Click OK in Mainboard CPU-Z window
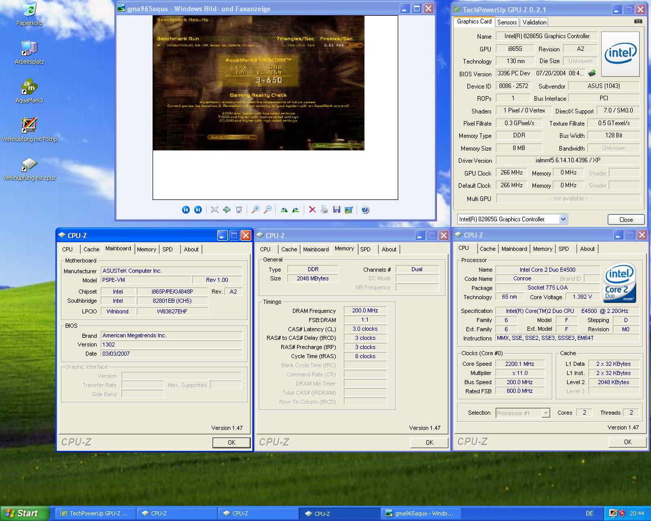This screenshot has height=521, width=651. tap(231, 443)
